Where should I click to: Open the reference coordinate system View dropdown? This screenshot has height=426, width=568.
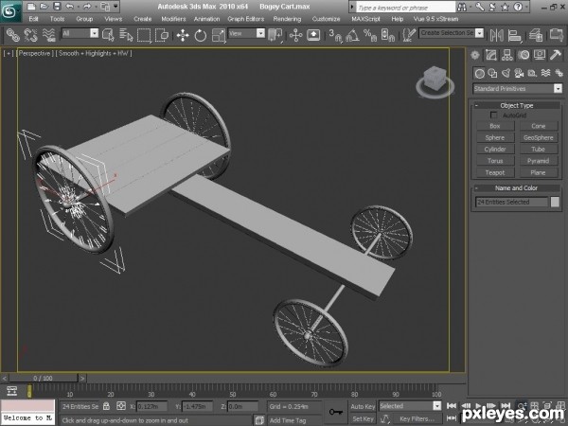(x=246, y=34)
